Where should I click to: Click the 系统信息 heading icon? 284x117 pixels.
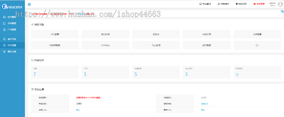[x=33, y=89]
